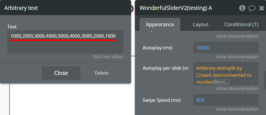This screenshot has height=115, width=266.
Task: Open the Rich text editor link
Action: pyautogui.click(x=108, y=57)
